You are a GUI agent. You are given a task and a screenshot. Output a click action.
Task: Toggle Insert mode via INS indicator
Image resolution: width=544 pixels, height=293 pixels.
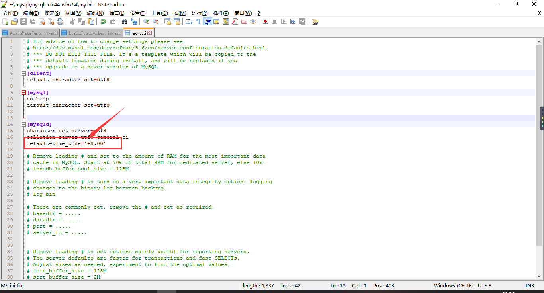click(530, 285)
